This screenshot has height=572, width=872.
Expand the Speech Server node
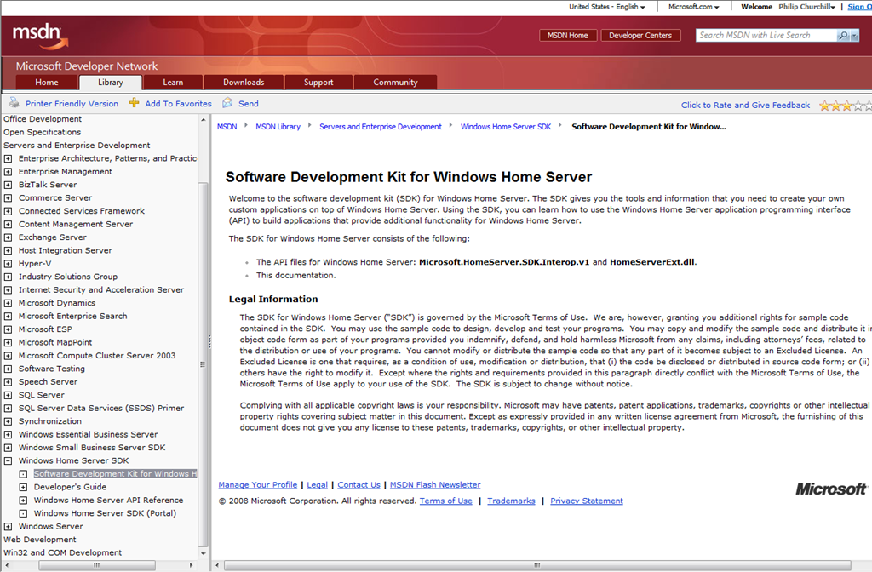pyautogui.click(x=8, y=382)
